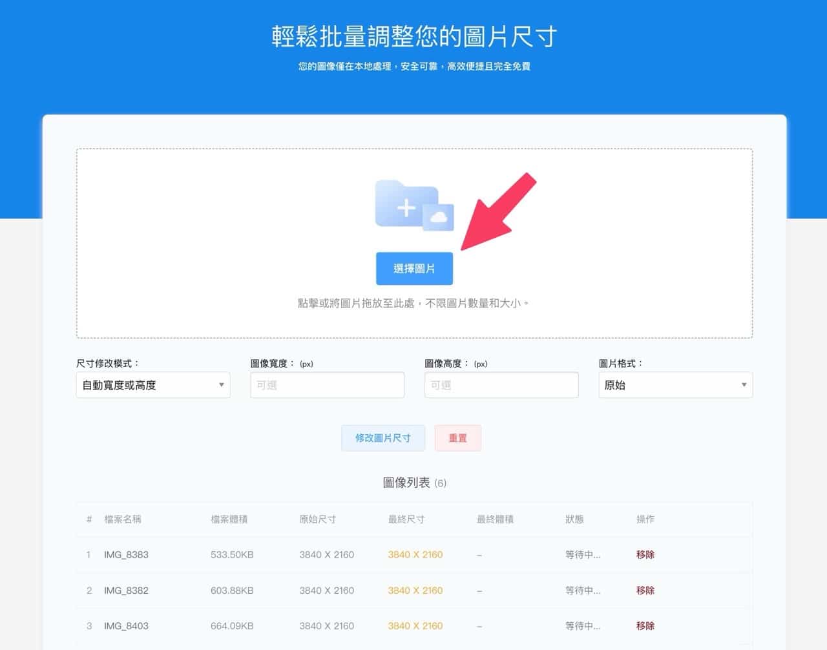The width and height of the screenshot is (827, 650).
Task: Click the 最終尺寸 column header
Action: pos(406,519)
